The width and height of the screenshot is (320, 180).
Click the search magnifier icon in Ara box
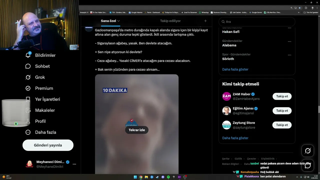pyautogui.click(x=223, y=22)
